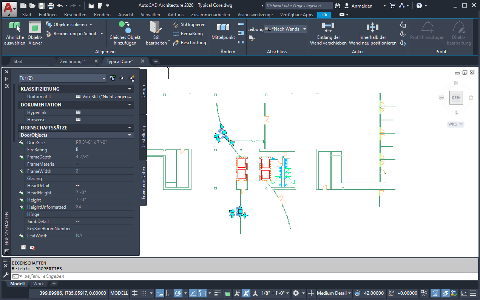The height and width of the screenshot is (300, 480).
Task: Click the New drawing icon
Action: pyautogui.click(x=24, y=6)
